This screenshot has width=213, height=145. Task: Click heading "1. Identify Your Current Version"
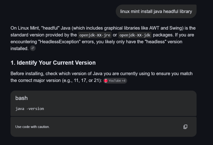53,63
